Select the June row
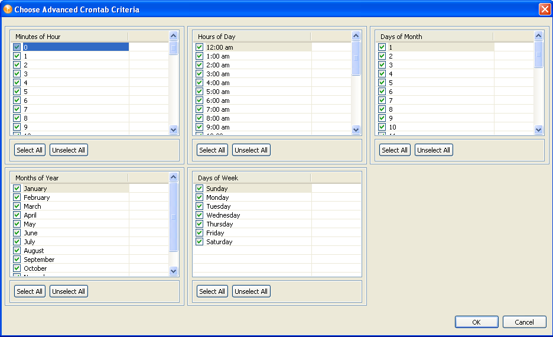553x337 pixels. pyautogui.click(x=90, y=232)
